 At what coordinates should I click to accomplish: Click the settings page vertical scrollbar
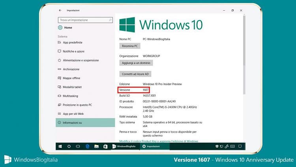pos(244,55)
